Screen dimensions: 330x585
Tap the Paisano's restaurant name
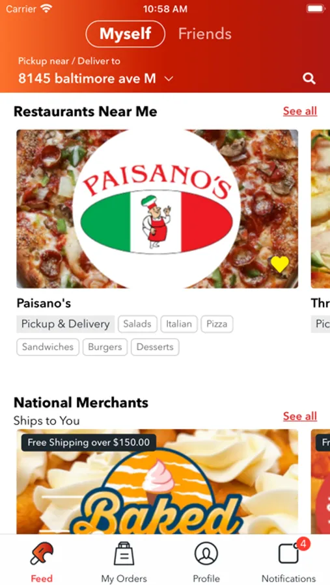(44, 304)
